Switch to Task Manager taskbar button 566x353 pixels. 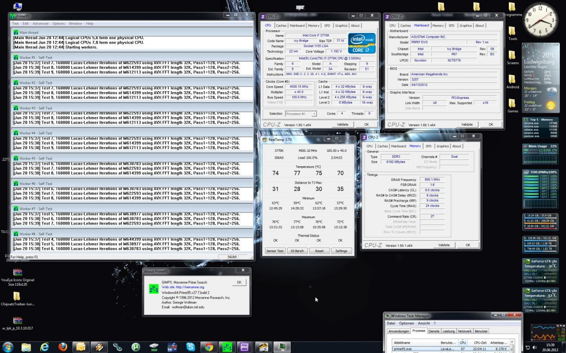point(282,347)
